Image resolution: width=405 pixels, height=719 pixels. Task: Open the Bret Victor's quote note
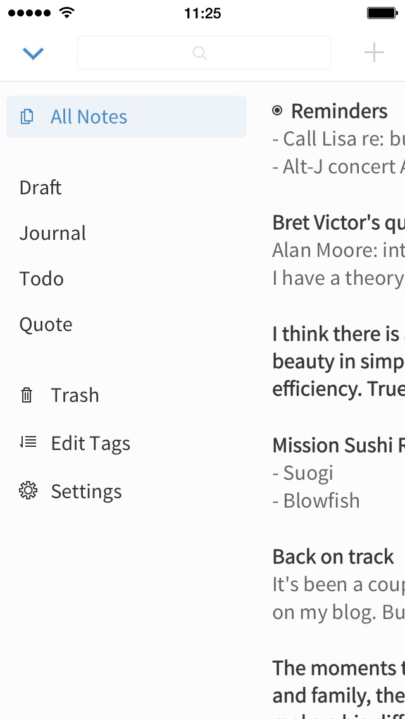point(339,250)
